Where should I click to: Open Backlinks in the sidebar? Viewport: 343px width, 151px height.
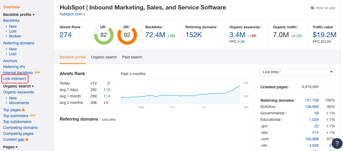coord(11,20)
